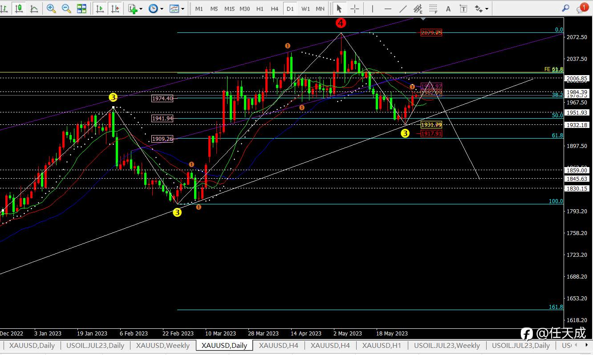Expand the templates dropdown arrow
The image size is (593, 355).
tap(183, 9)
